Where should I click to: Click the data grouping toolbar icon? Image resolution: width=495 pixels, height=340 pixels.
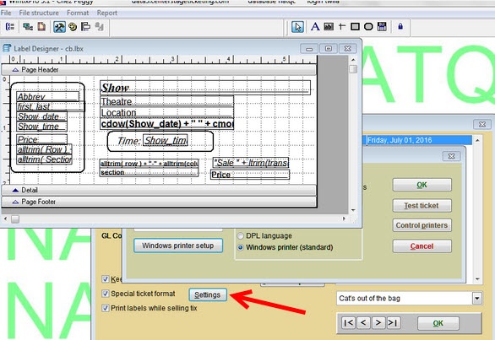point(10,27)
